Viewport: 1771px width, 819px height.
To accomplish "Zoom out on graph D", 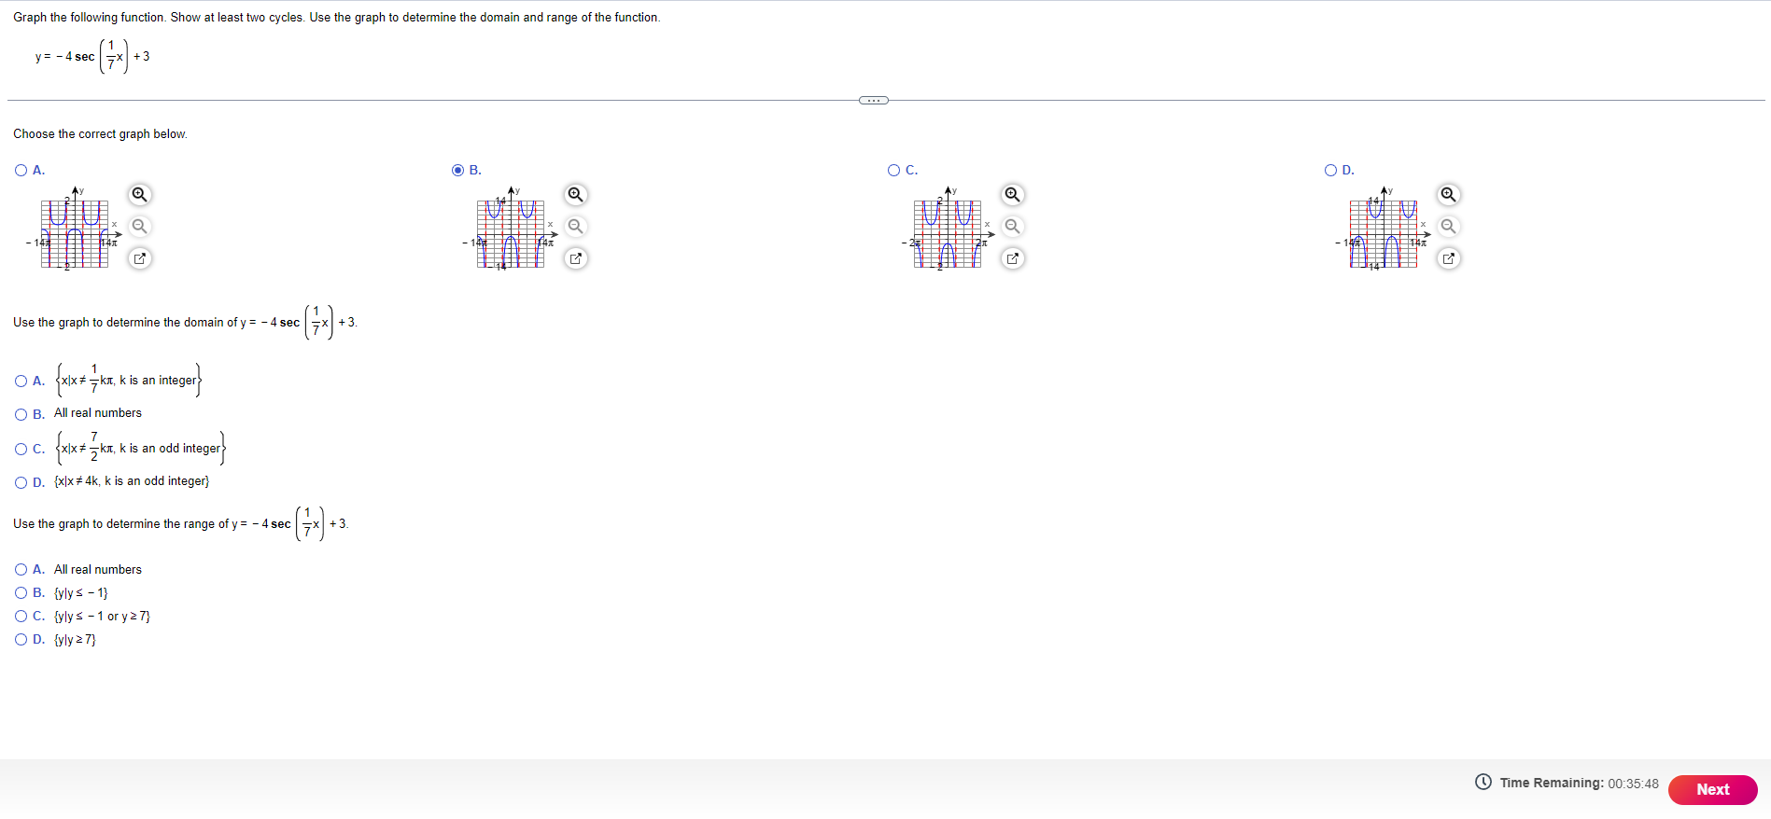I will tap(1448, 226).
